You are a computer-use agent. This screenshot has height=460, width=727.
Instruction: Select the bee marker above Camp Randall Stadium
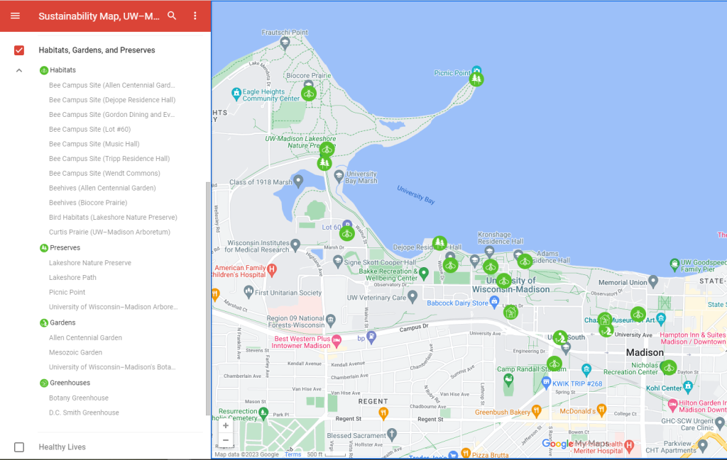(554, 364)
